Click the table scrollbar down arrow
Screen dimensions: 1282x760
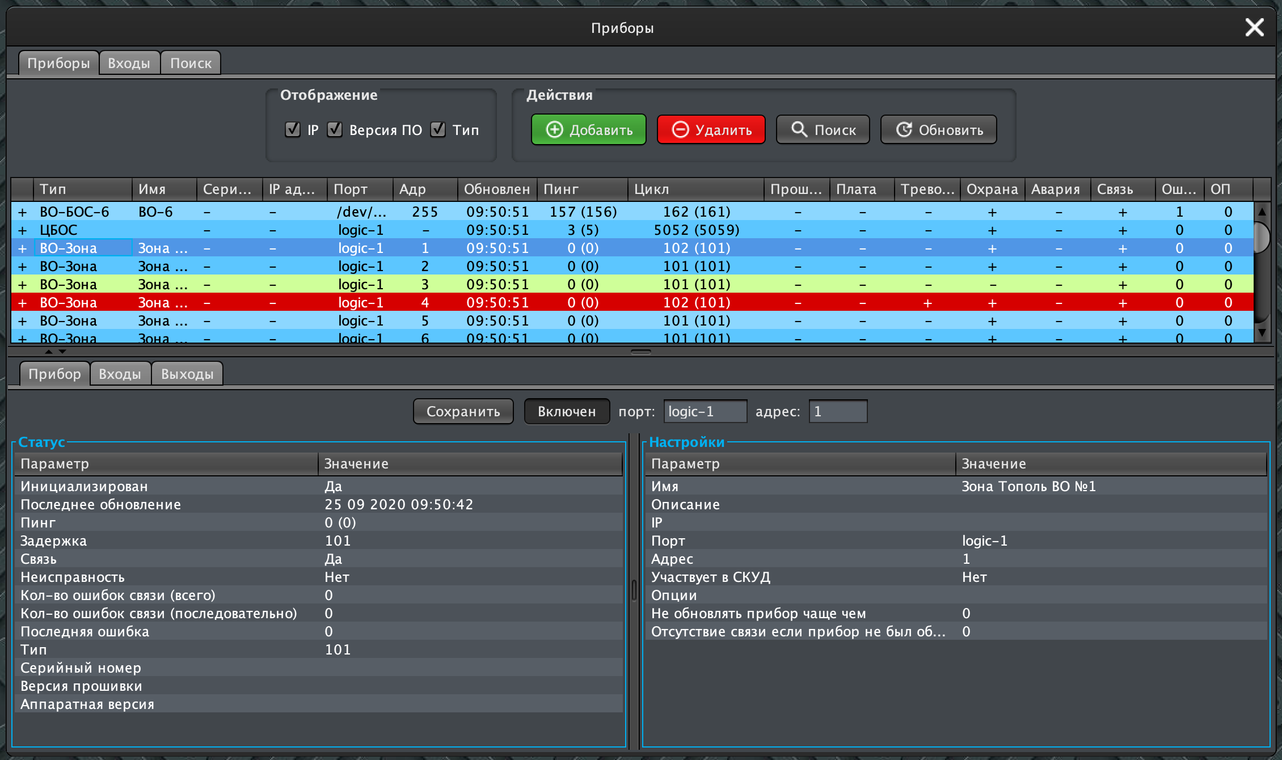tap(1262, 333)
